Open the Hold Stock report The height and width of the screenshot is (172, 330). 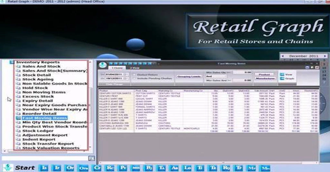click(35, 88)
